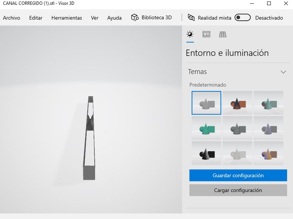Click the Realidad mixta icon
Image resolution: width=293 pixels, height=219 pixels.
pyautogui.click(x=191, y=17)
